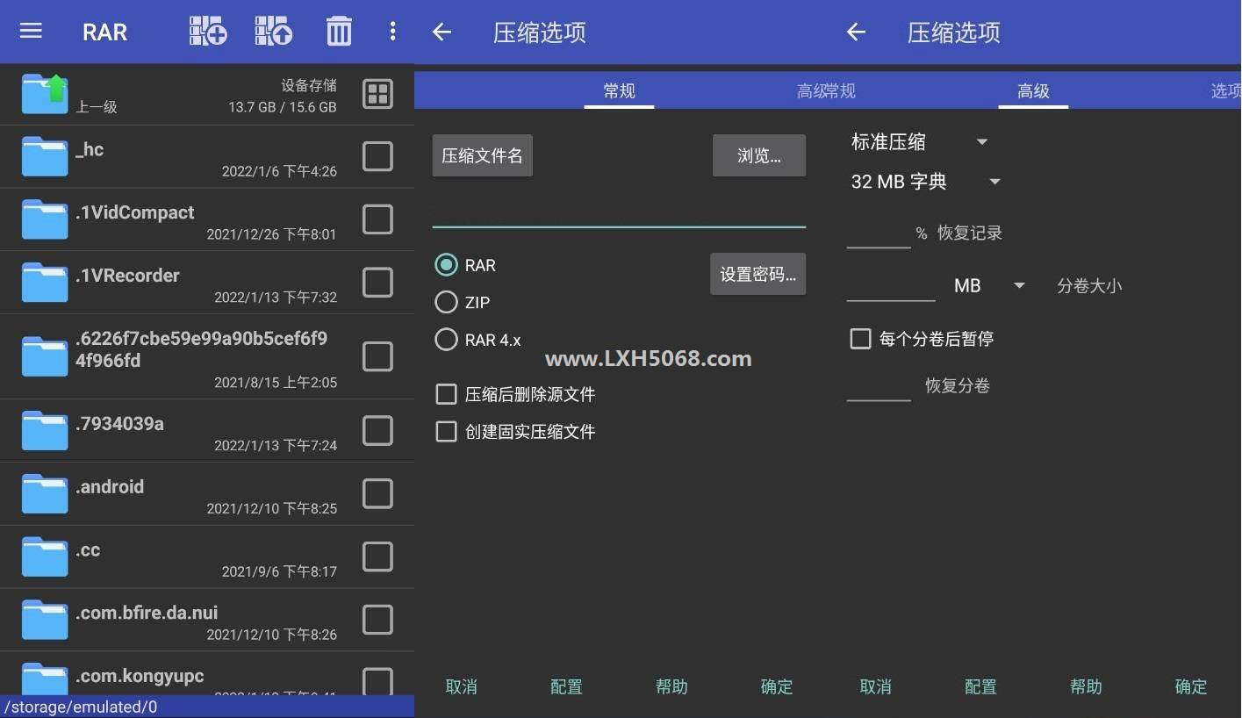Switch to the 常规 tab
1242x718 pixels.
tap(619, 90)
